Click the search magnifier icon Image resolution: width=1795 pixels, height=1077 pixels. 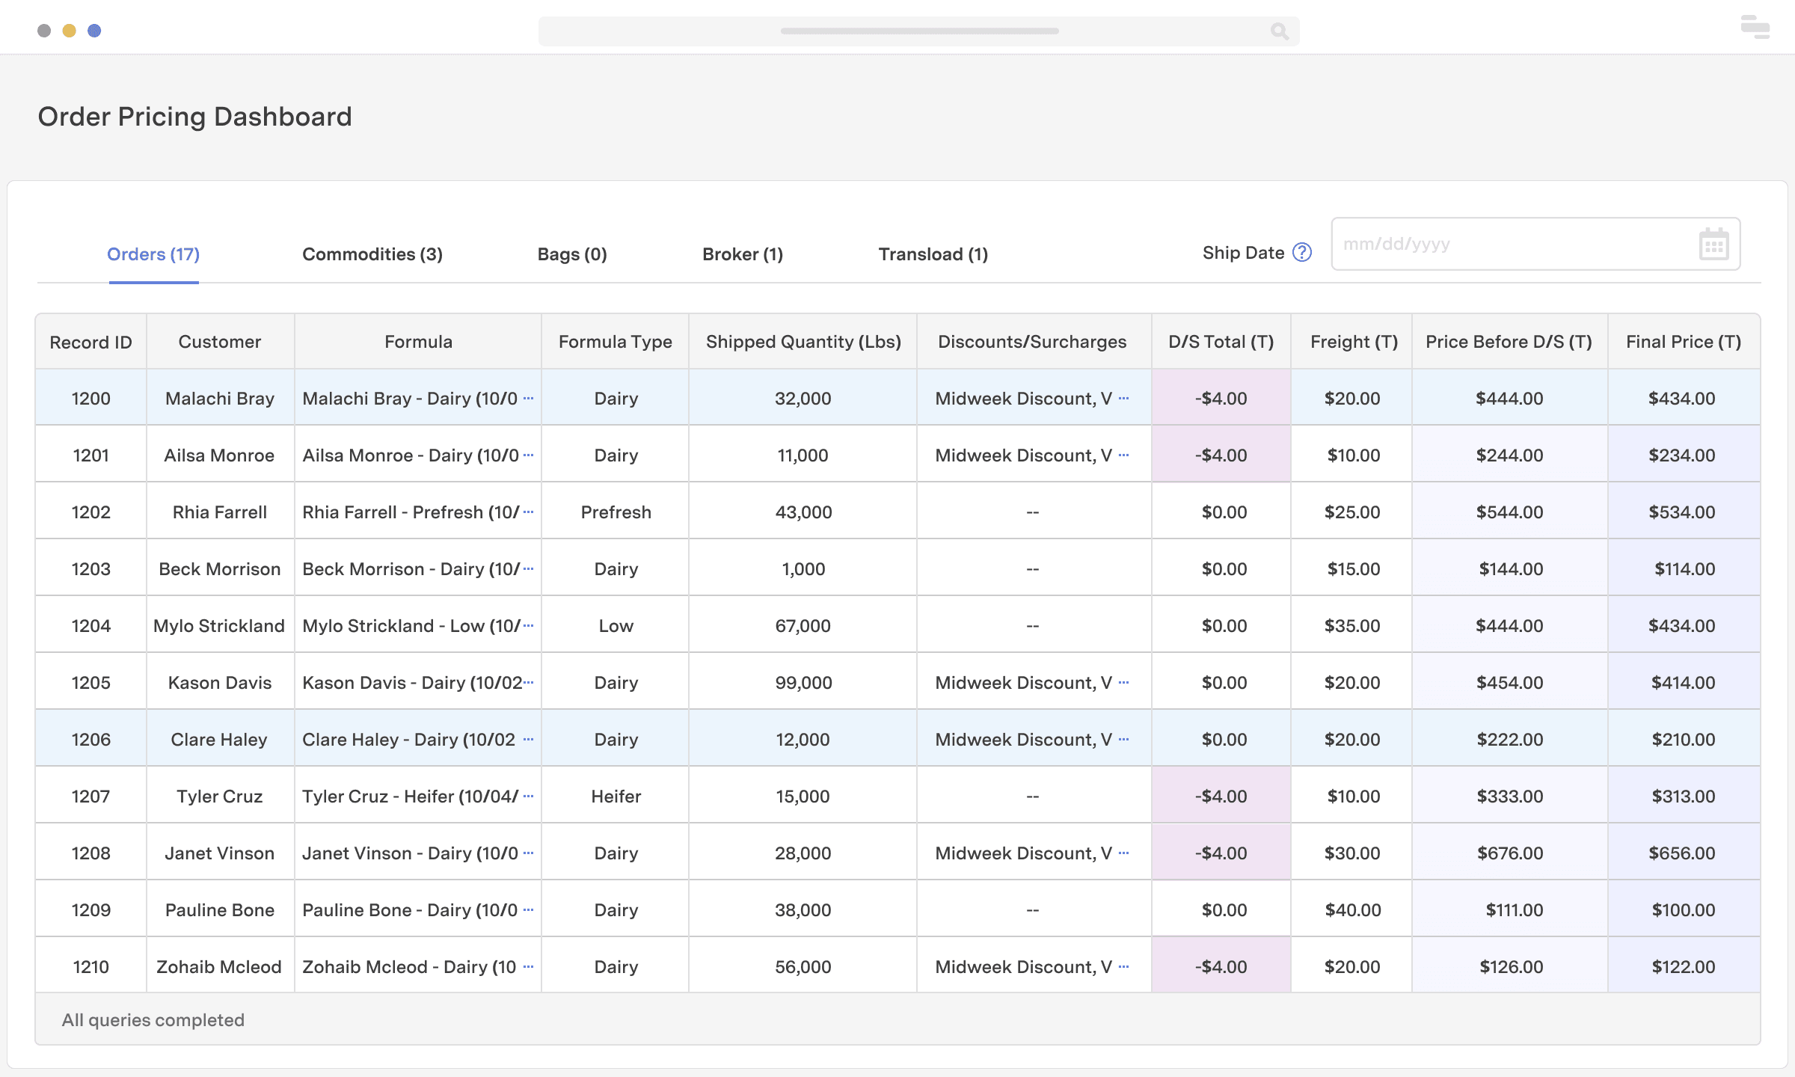(x=1279, y=31)
